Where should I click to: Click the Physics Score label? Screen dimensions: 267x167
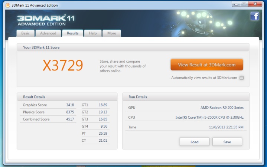(x=33, y=112)
